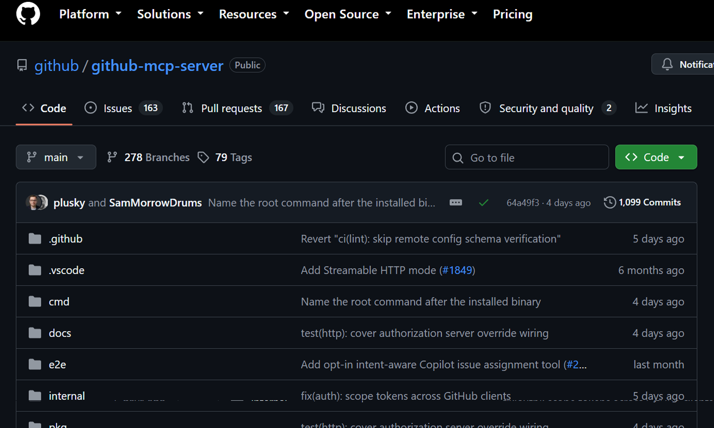Focus the Go to file search box
The width and height of the screenshot is (714, 428).
coord(527,157)
